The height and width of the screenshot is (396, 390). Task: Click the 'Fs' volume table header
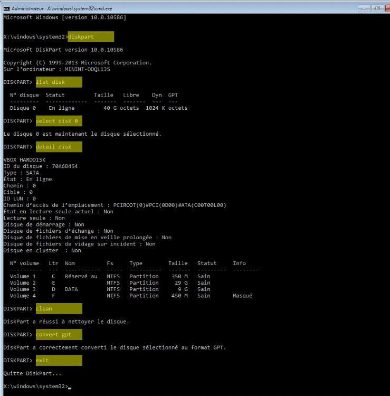click(110, 263)
